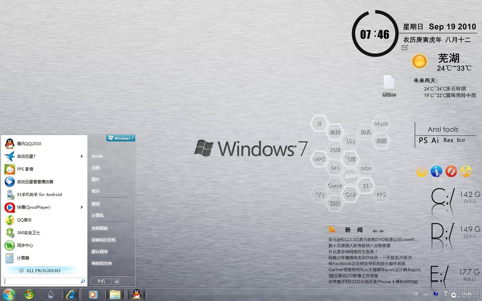Click the Music hexagon launcher
The height and width of the screenshot is (301, 482).
coord(381,123)
